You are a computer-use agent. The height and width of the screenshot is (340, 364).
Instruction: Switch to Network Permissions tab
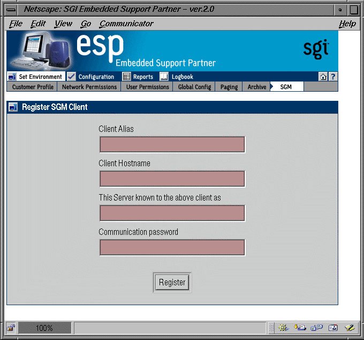point(89,87)
